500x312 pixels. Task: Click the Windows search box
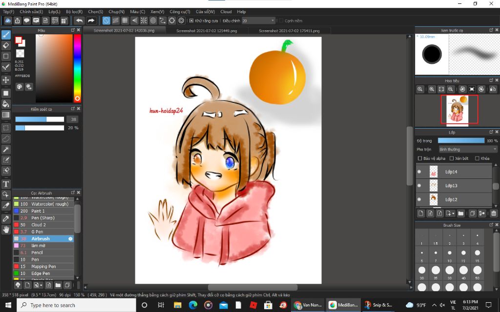[77, 305]
